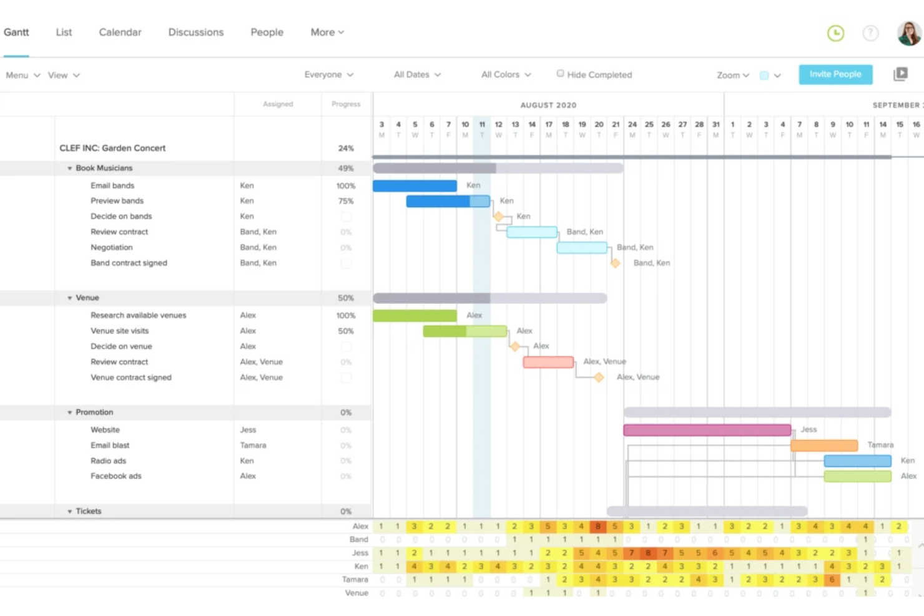Open the Everyone filter dropdown
Viewport: 924px width, 616px height.
(x=329, y=74)
